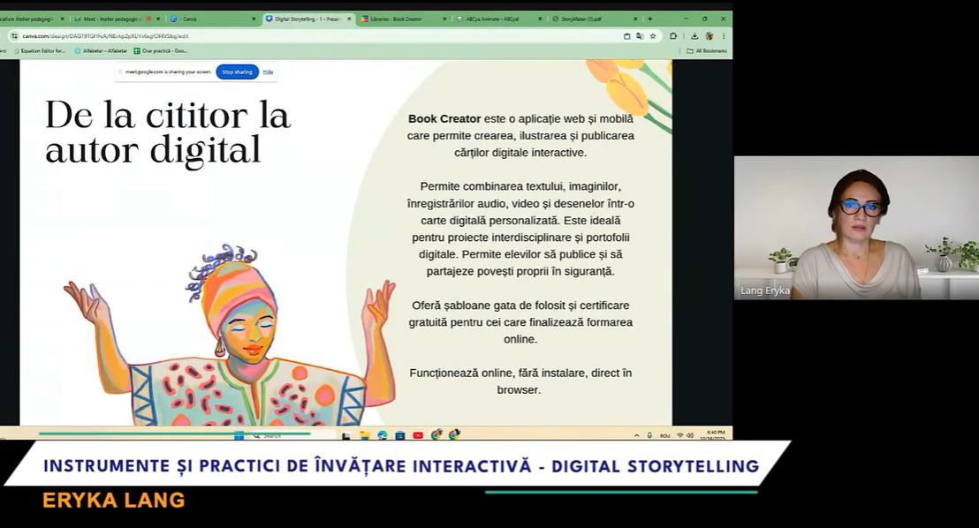Open the Orar practică bookmark
The width and height of the screenshot is (979, 528).
tap(161, 50)
